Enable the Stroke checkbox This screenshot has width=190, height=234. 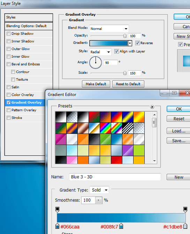tap(8, 118)
